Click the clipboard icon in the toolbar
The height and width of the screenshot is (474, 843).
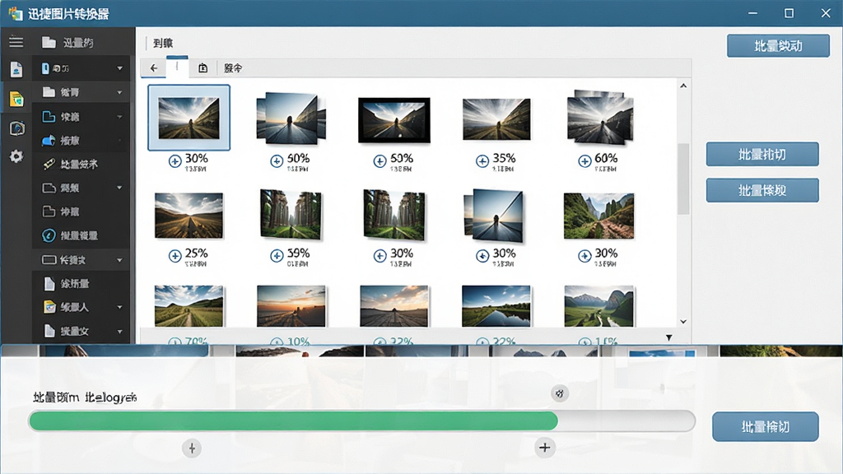coord(203,68)
